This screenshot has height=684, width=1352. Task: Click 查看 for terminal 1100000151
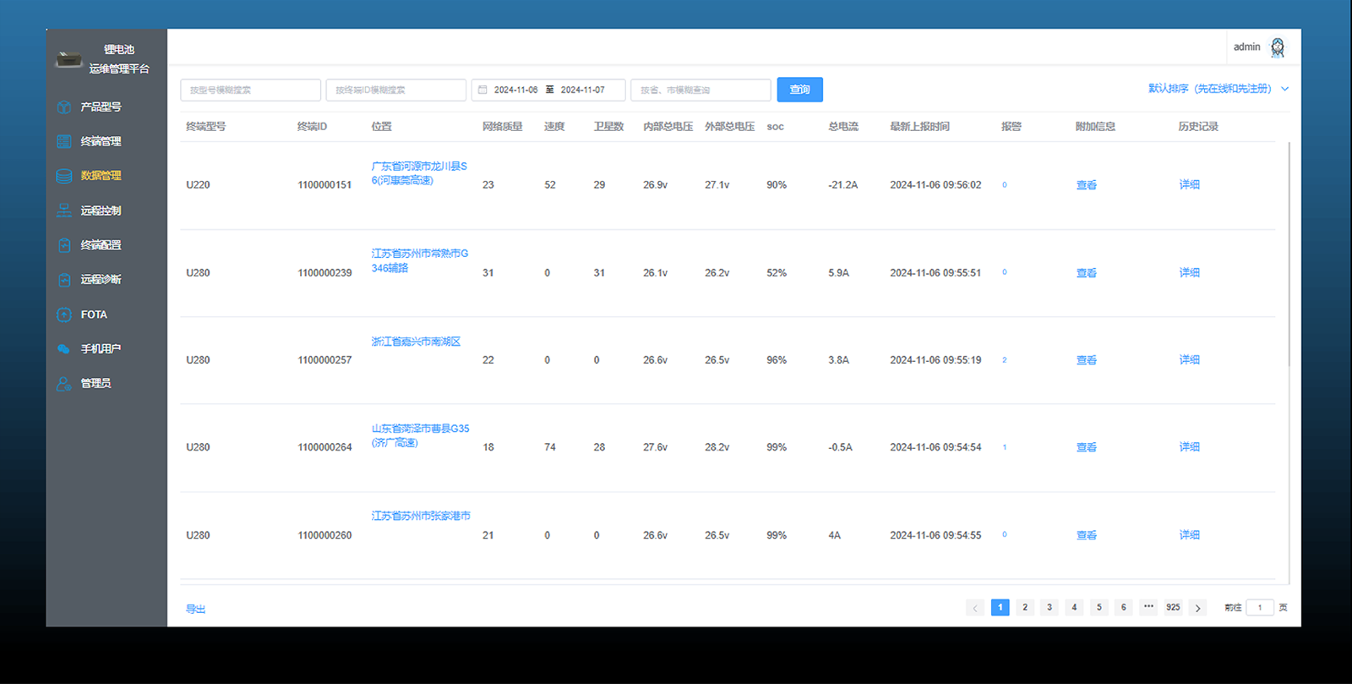(x=1086, y=185)
